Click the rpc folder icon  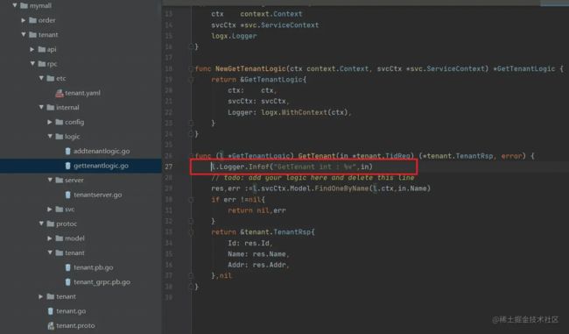[x=42, y=64]
